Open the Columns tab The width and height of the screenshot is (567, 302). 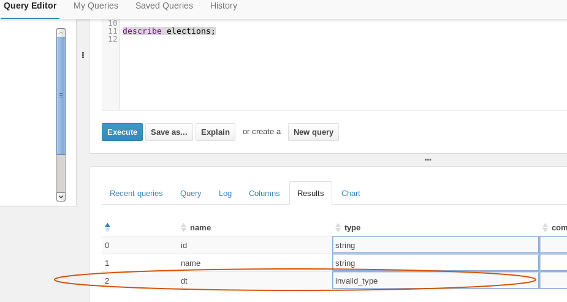264,193
